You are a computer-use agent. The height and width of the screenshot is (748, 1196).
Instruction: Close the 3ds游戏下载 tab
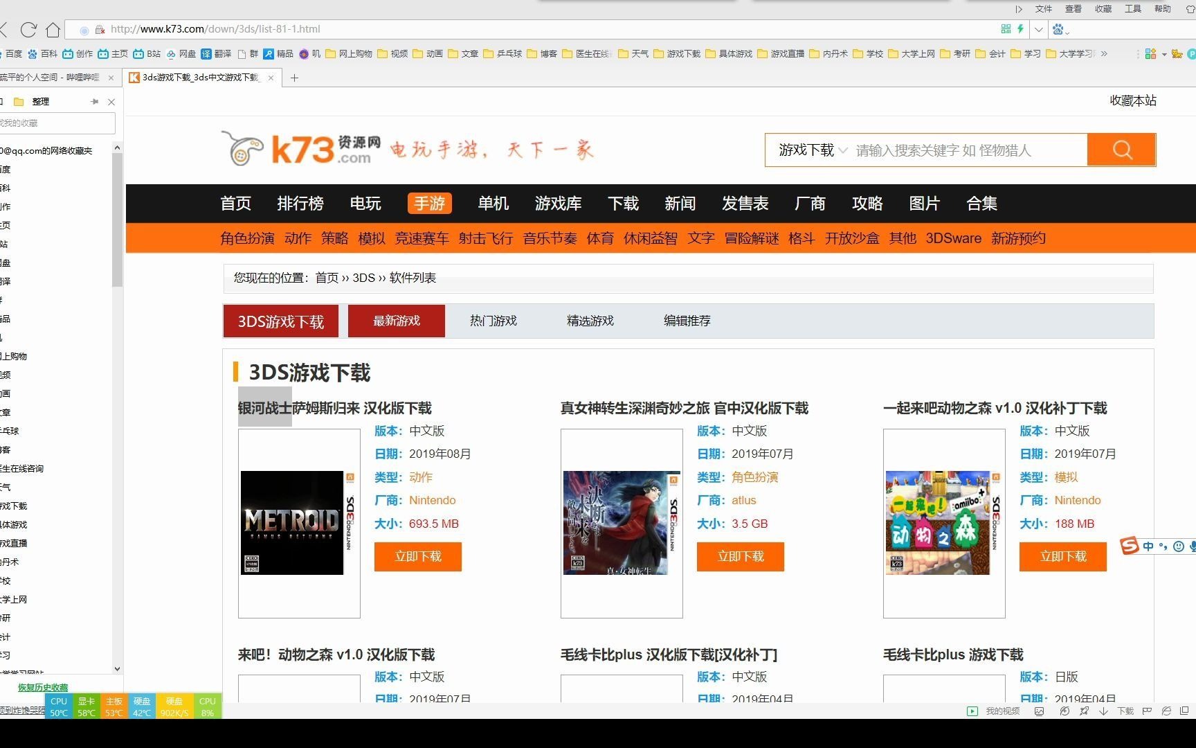(271, 78)
